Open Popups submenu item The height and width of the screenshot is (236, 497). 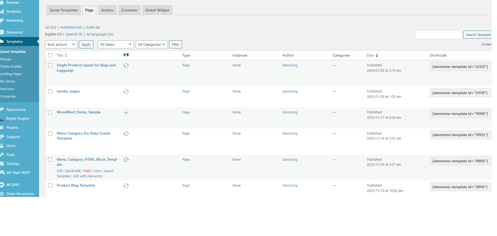pyautogui.click(x=6, y=59)
